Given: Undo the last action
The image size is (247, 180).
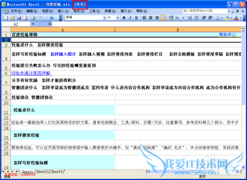Looking at the screenshot, I should [41, 18].
